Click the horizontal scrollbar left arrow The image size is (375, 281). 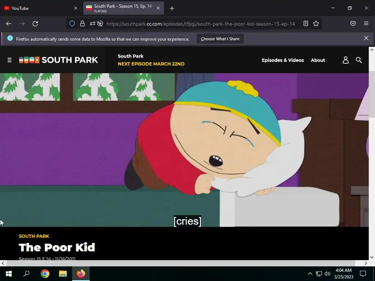pyautogui.click(x=3, y=263)
